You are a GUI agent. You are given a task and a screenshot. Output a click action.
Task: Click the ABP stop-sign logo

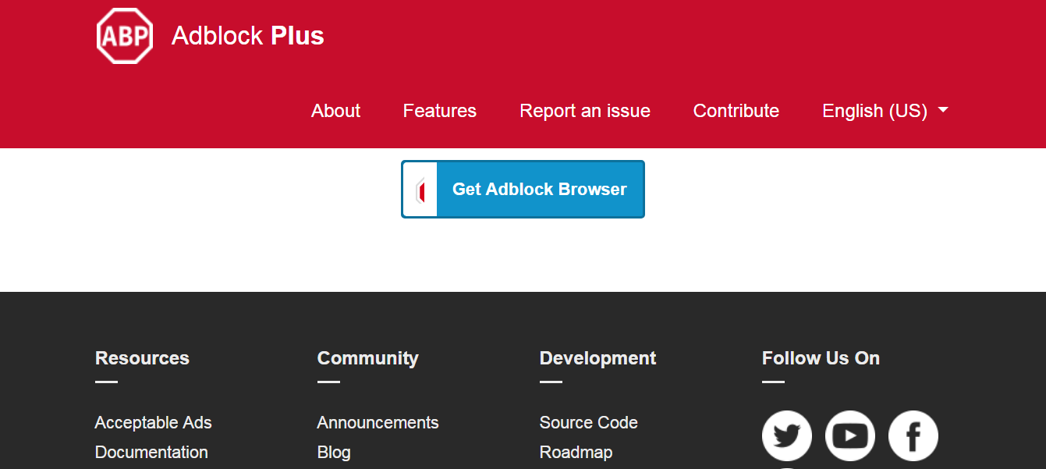(125, 36)
